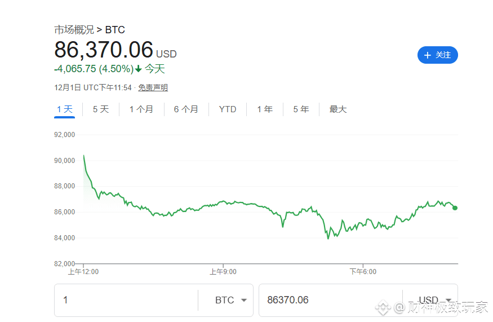Switch to the 5 天 range tab
493x322 pixels.
(101, 109)
